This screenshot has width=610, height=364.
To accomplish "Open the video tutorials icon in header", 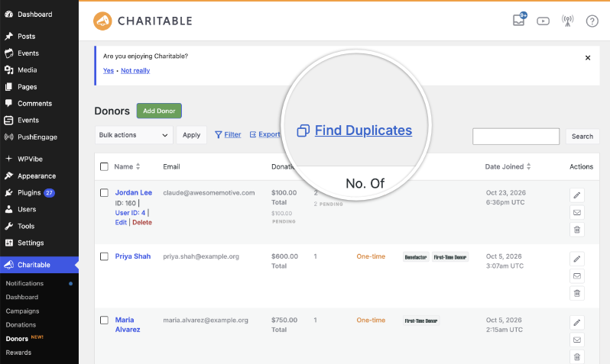I will point(543,21).
